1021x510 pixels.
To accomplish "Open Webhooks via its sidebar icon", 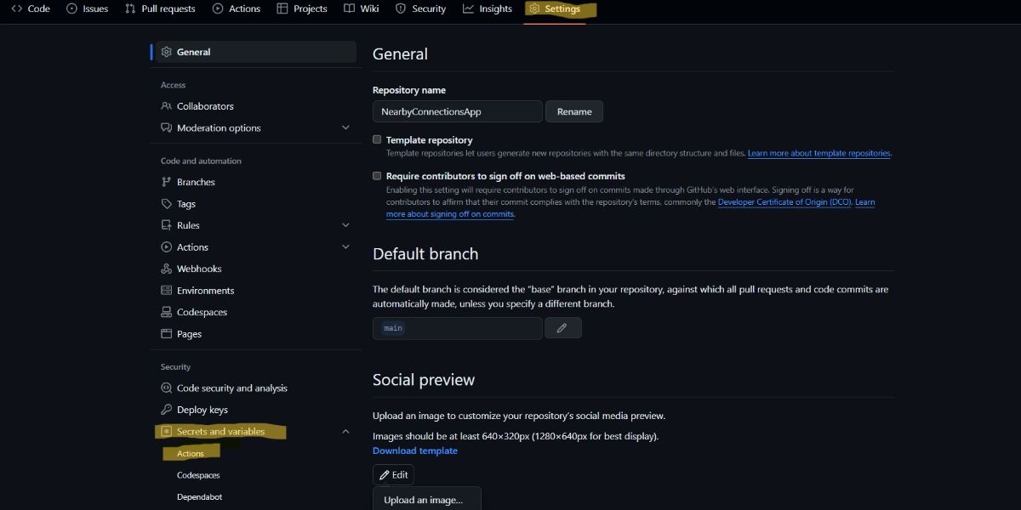I will click(x=167, y=269).
